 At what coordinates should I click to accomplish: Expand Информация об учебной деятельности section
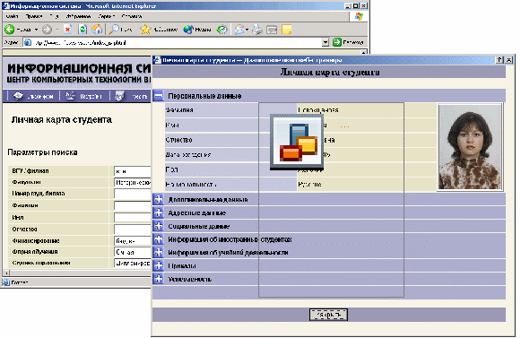159,253
